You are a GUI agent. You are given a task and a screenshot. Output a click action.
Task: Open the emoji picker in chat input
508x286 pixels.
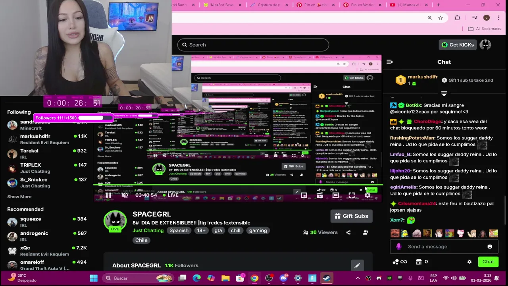pyautogui.click(x=490, y=247)
